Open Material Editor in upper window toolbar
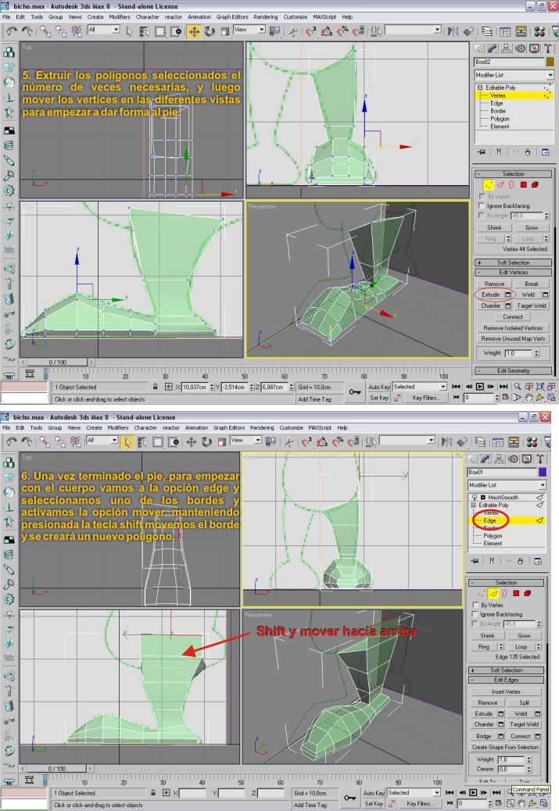The width and height of the screenshot is (559, 811). [x=539, y=31]
